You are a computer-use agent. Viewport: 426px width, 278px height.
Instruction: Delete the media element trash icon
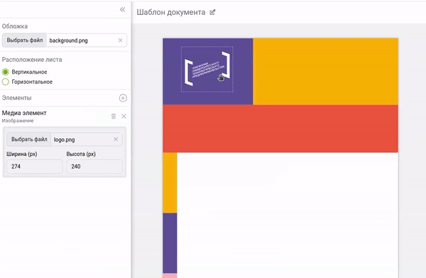click(x=114, y=116)
